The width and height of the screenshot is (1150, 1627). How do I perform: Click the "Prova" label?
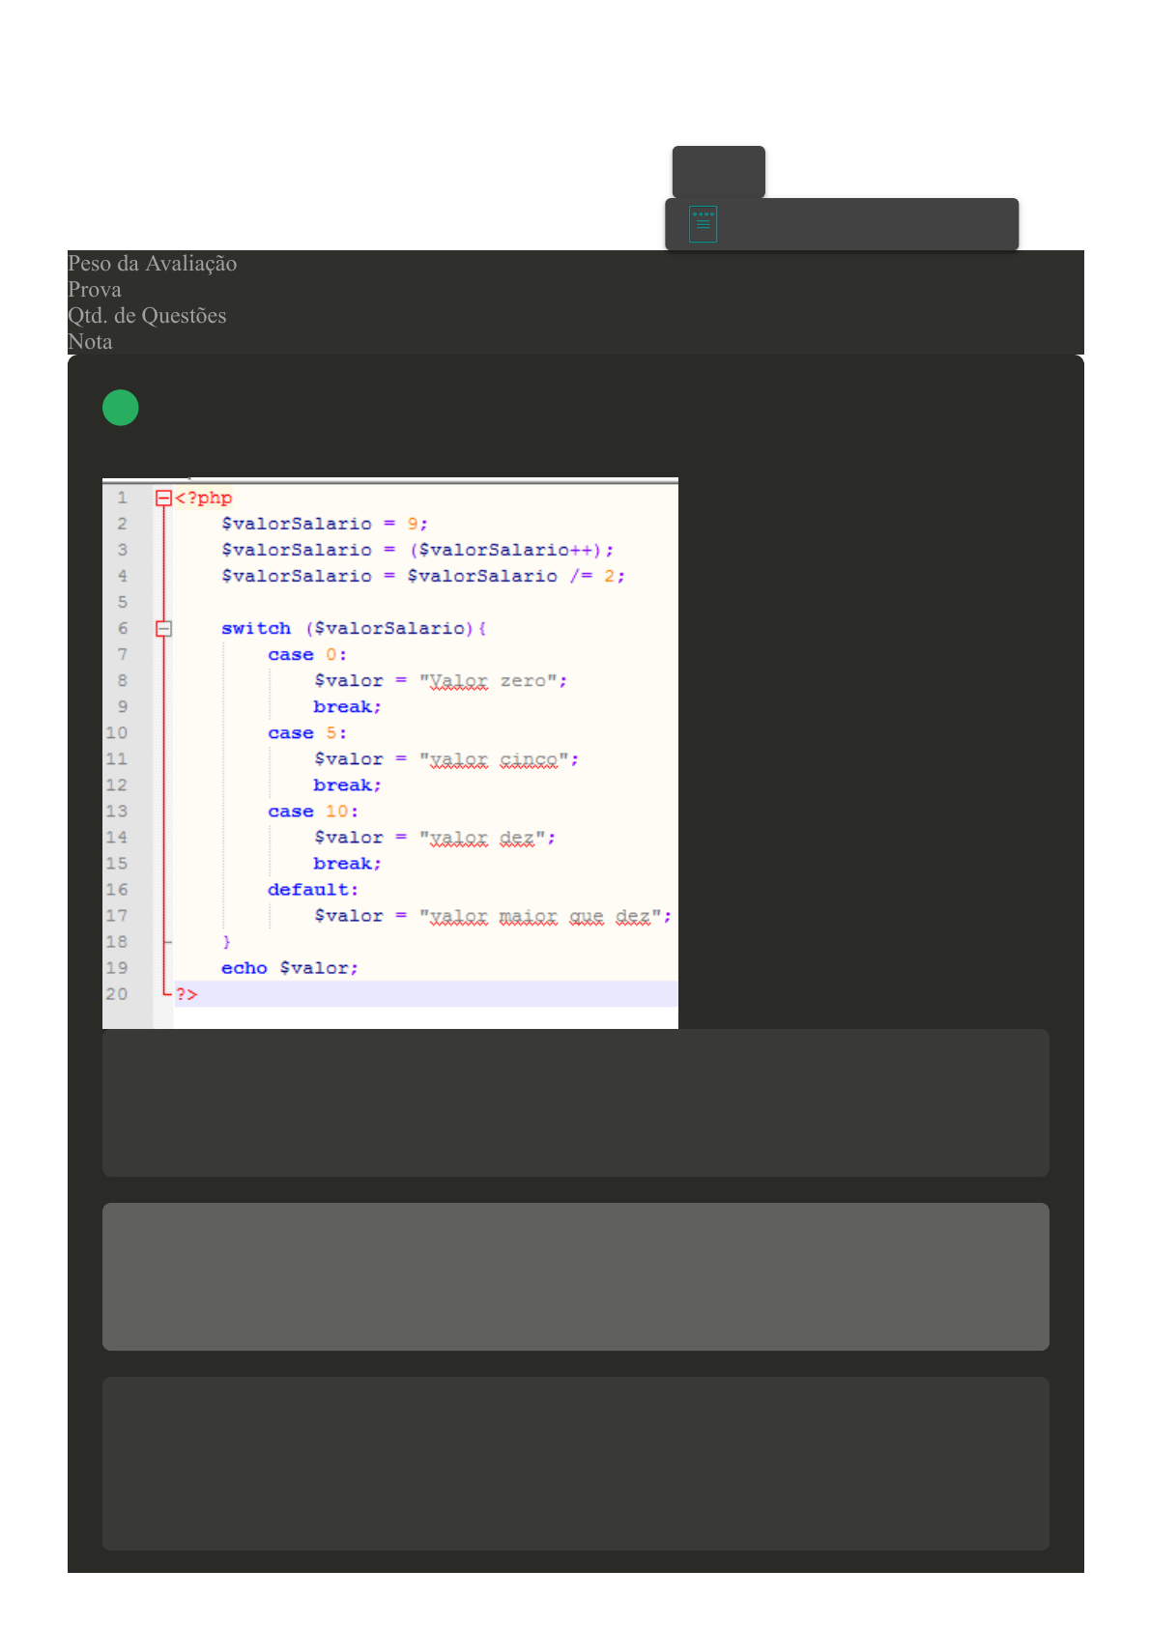tap(95, 290)
